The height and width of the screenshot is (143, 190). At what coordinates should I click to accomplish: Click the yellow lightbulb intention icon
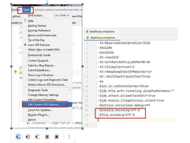tap(16, 72)
